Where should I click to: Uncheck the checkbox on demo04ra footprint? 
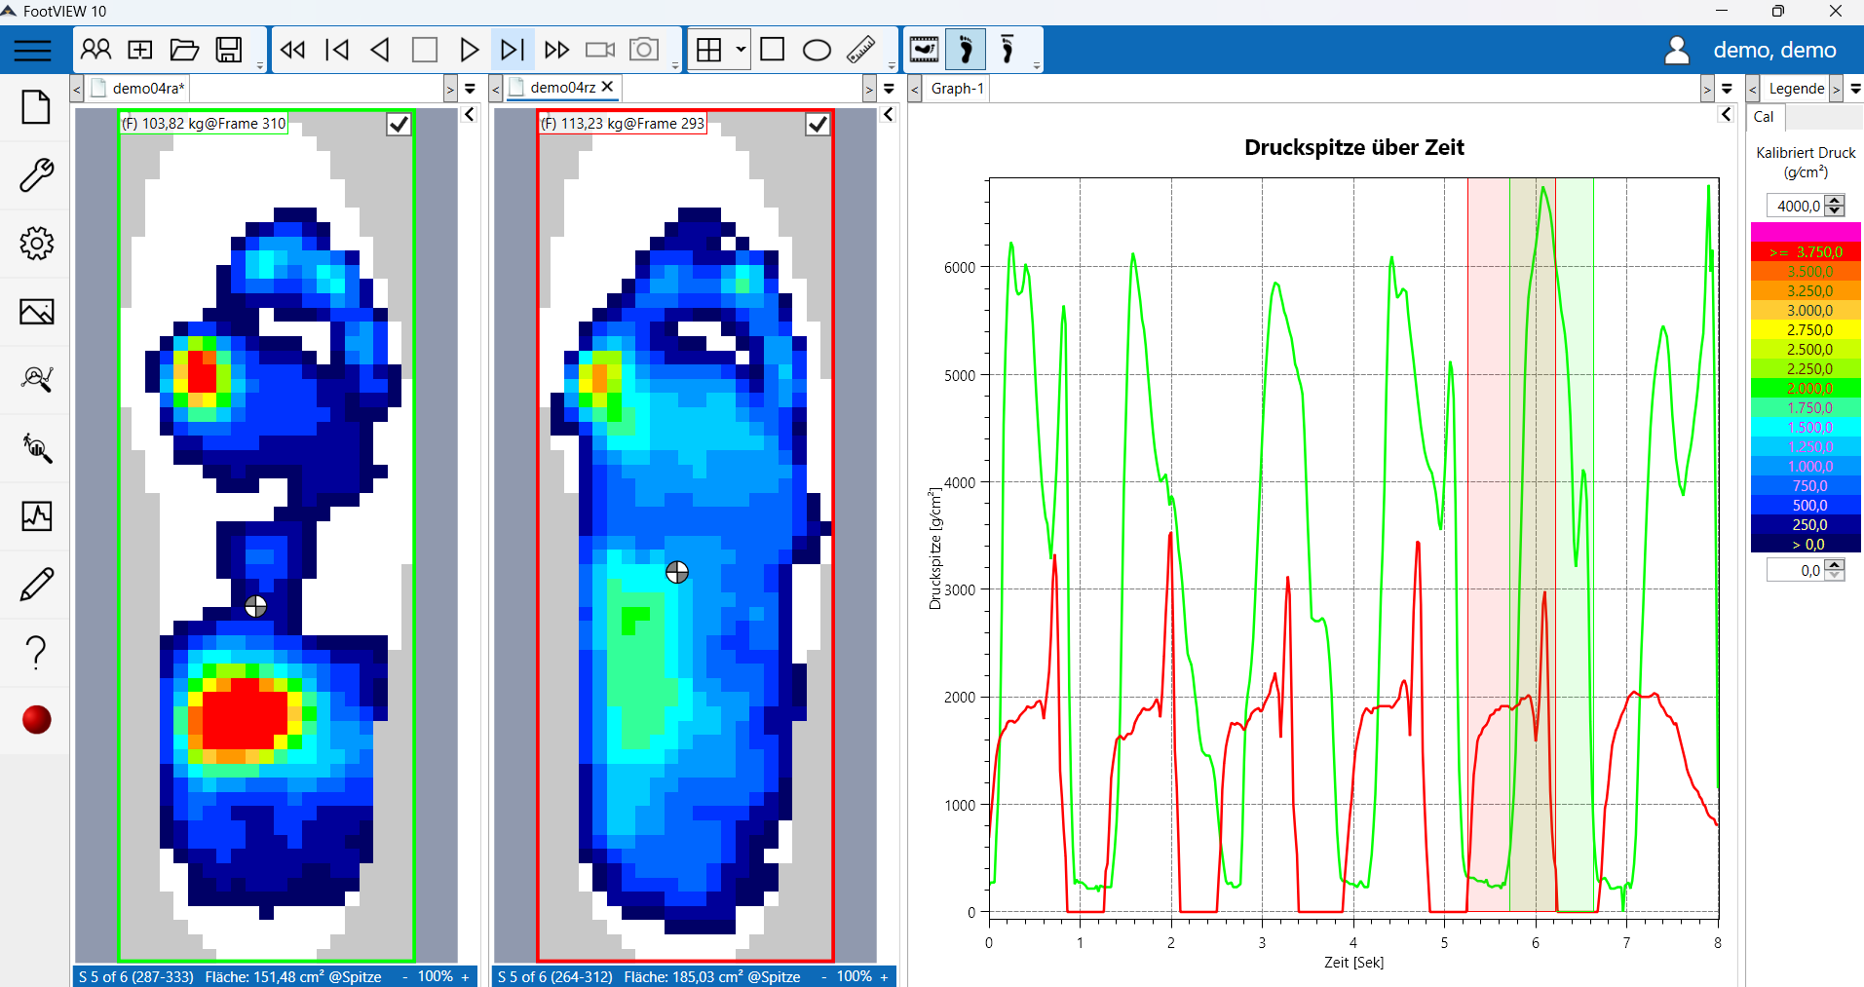click(399, 125)
